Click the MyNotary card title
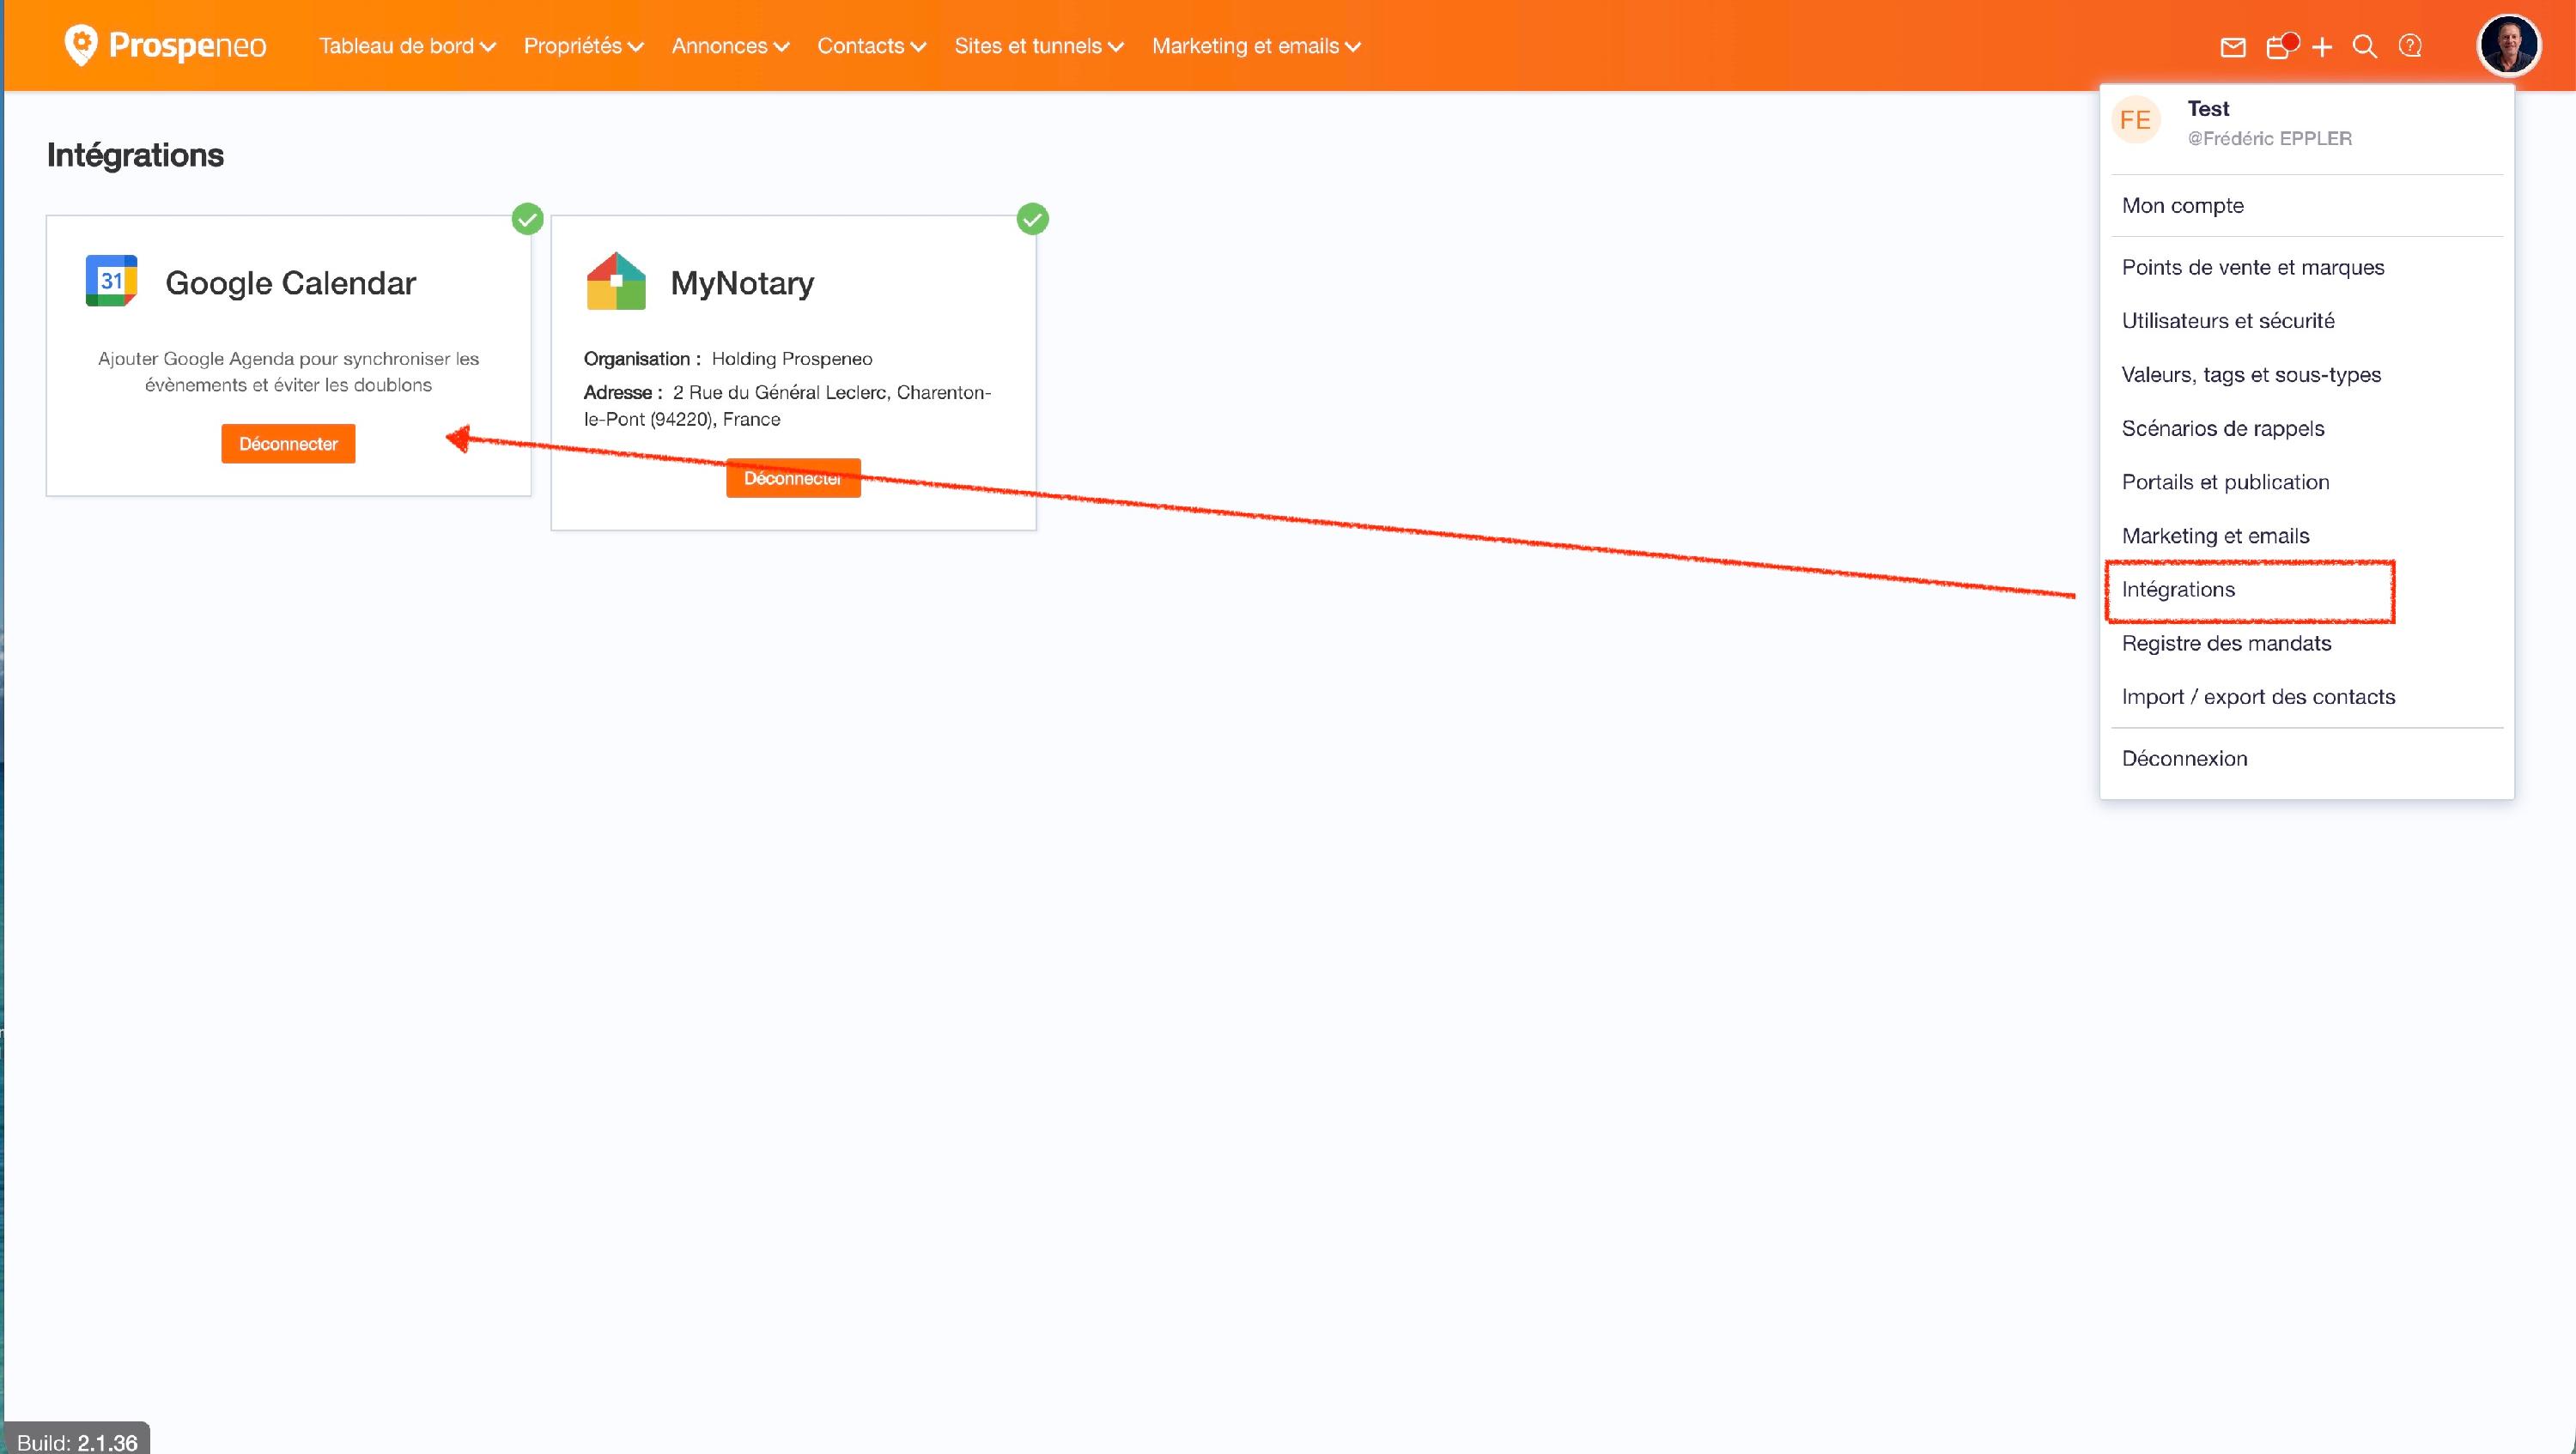The height and width of the screenshot is (1454, 2576). 742,282
